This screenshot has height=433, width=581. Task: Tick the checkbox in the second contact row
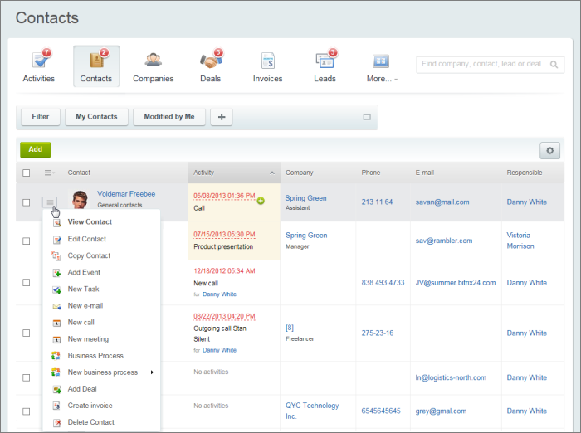[27, 241]
